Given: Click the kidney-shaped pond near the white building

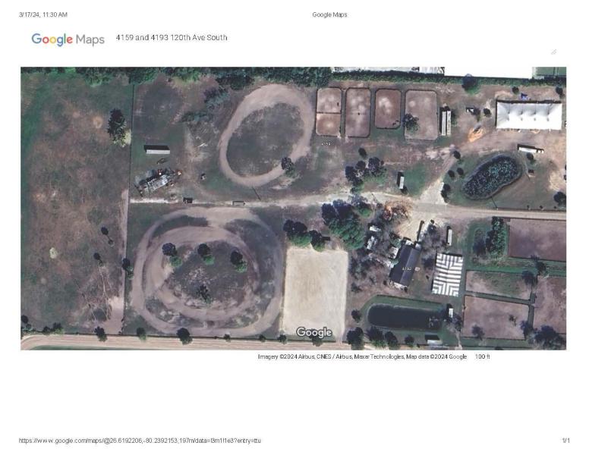Looking at the screenshot, I should 492,176.
